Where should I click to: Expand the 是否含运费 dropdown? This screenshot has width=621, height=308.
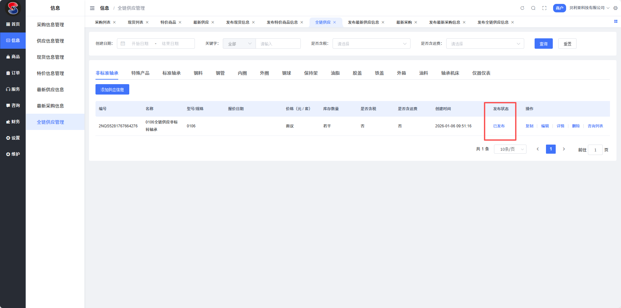pos(485,44)
